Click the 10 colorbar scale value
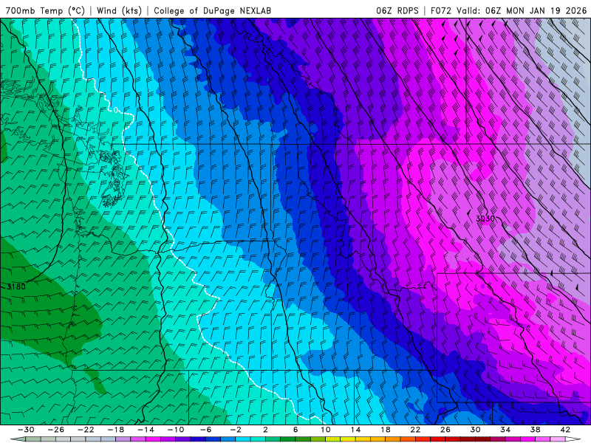591x443 pixels. coord(326,430)
